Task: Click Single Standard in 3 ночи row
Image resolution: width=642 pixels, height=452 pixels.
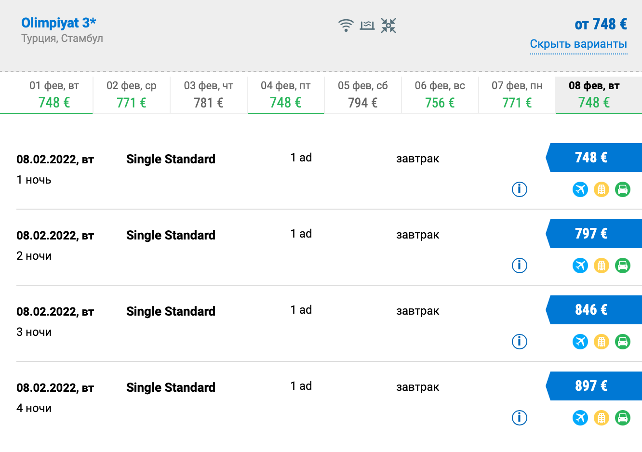Action: pyautogui.click(x=171, y=311)
